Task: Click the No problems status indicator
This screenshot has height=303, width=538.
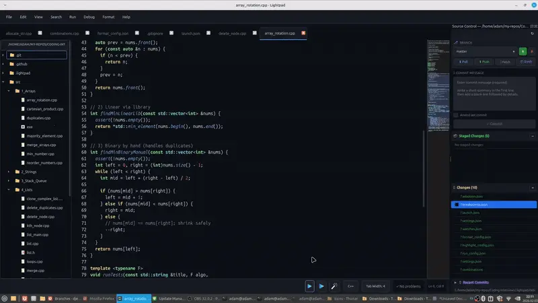Action: [x=408, y=286]
